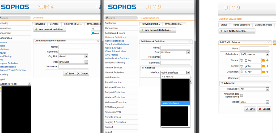Viewport: 276px width, 133px height.
Task: Select << Any >> in Interface list
Action: click(175, 77)
